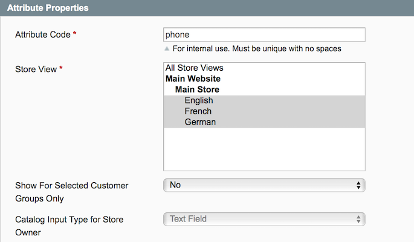Screen dimensions: 414x242
Task: Click the "Attribute Code" label
Action: (x=42, y=35)
